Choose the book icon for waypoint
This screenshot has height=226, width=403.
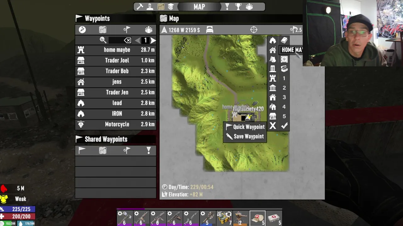tap(284, 40)
